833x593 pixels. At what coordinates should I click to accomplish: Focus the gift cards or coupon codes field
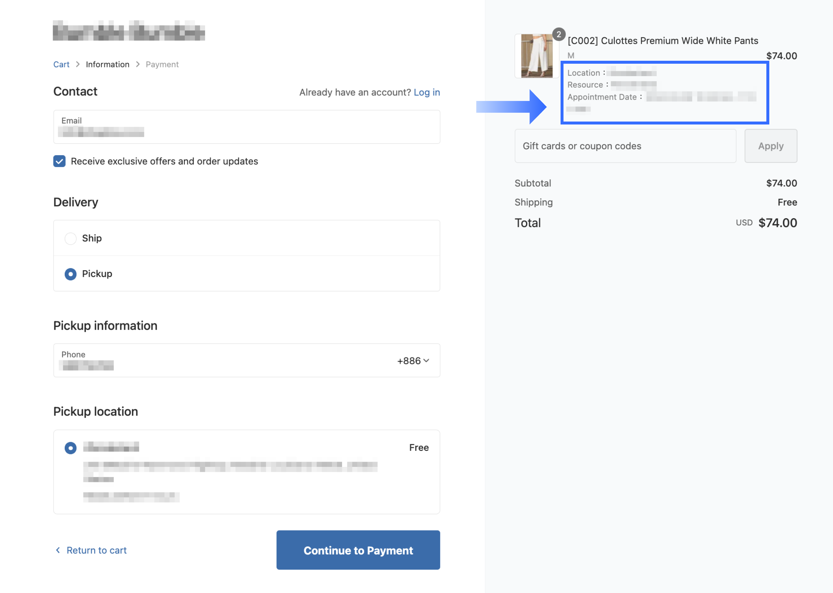click(x=625, y=146)
